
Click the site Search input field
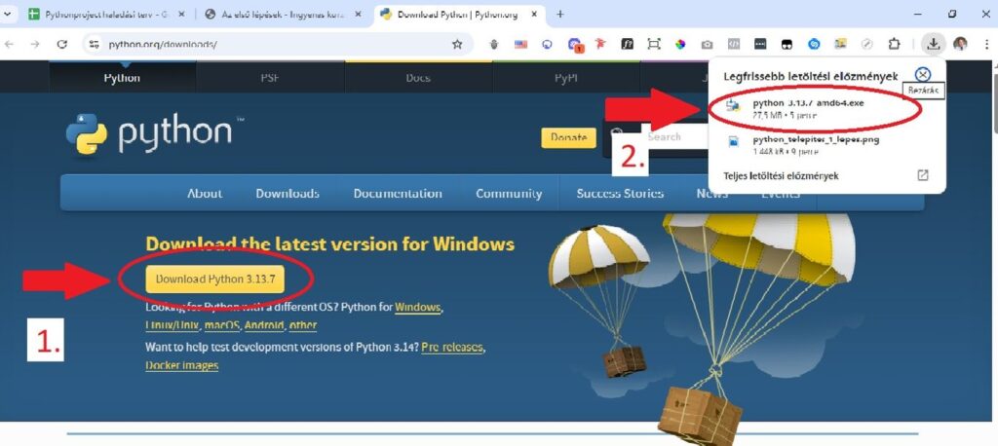click(673, 136)
